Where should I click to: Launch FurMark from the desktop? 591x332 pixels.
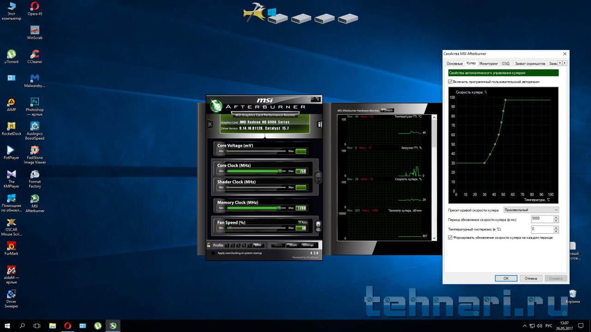point(12,248)
